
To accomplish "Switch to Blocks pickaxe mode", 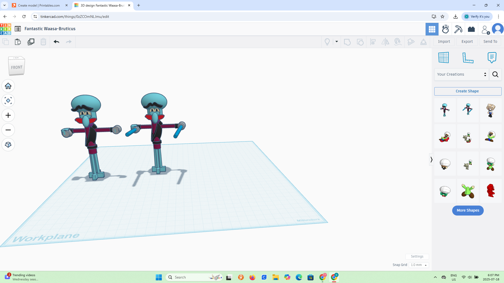I will coord(458,29).
